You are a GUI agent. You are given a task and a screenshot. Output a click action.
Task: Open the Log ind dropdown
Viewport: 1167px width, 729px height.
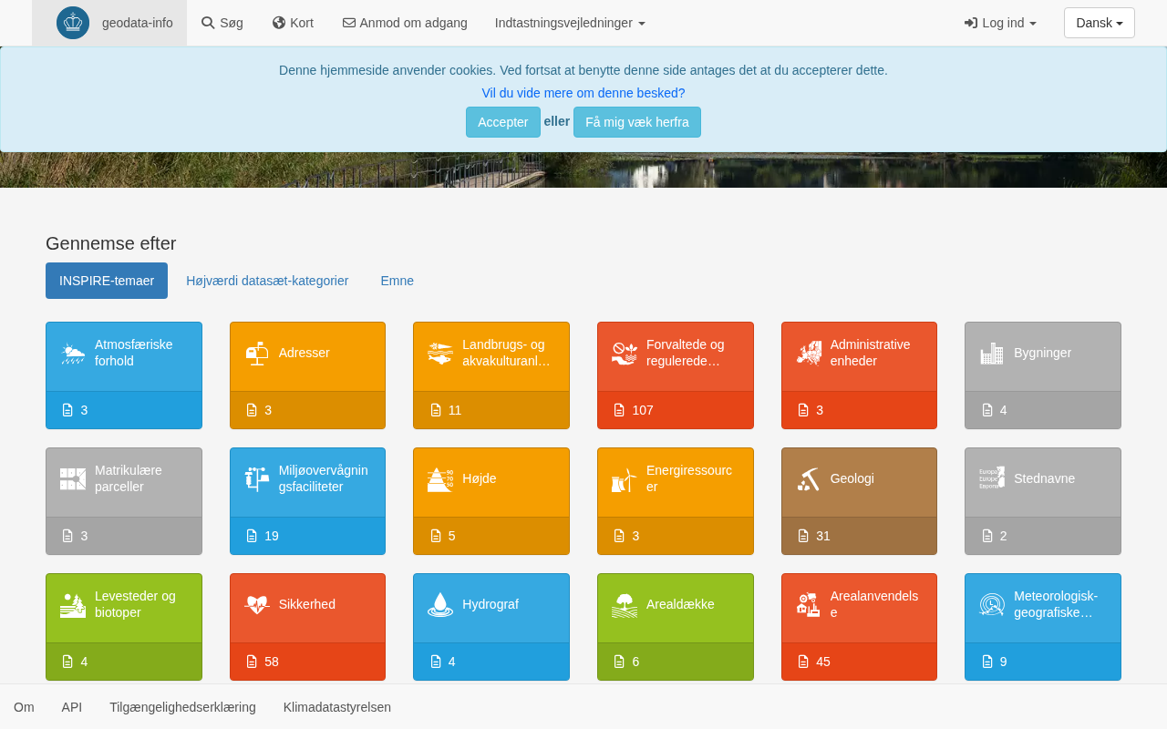point(1000,23)
